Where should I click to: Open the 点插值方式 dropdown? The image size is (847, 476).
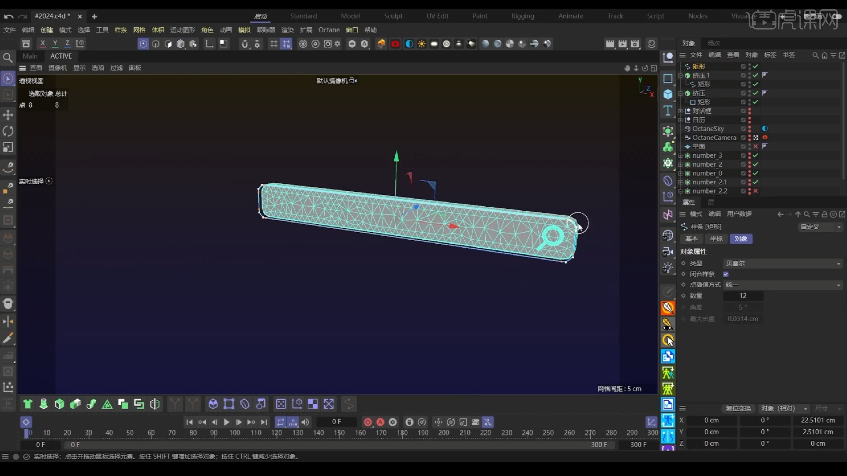click(783, 285)
